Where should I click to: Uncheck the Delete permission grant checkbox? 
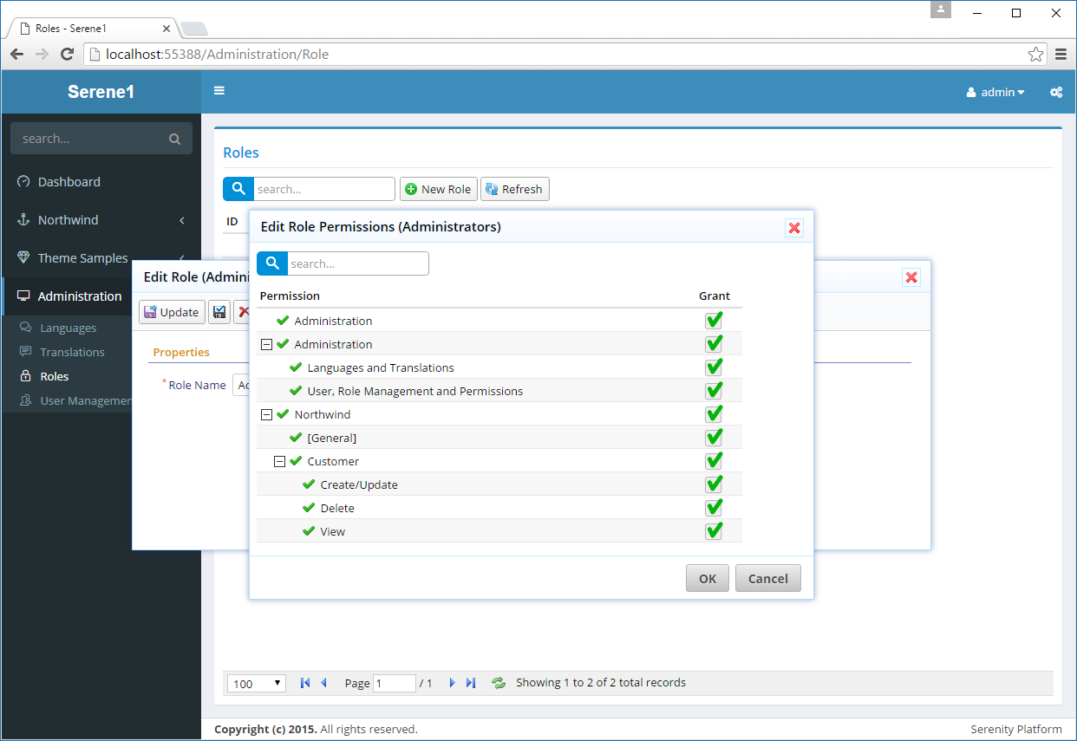click(714, 508)
